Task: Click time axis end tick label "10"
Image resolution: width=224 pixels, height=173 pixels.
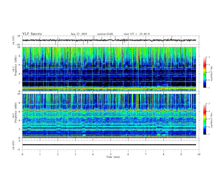Action: point(199,154)
